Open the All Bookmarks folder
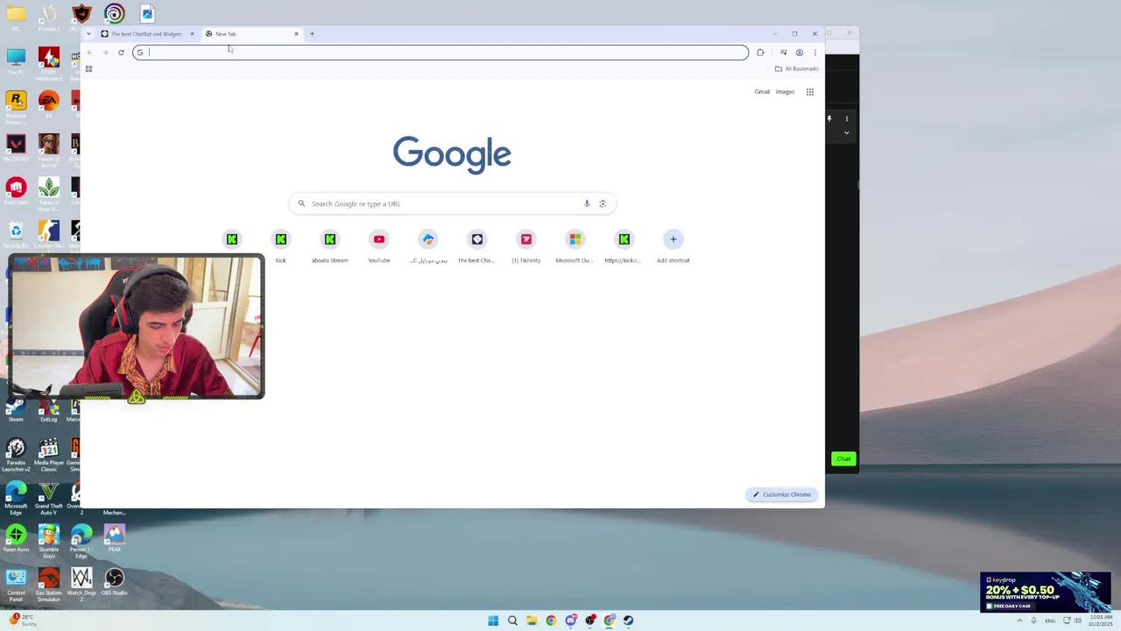This screenshot has width=1121, height=631. tap(797, 68)
